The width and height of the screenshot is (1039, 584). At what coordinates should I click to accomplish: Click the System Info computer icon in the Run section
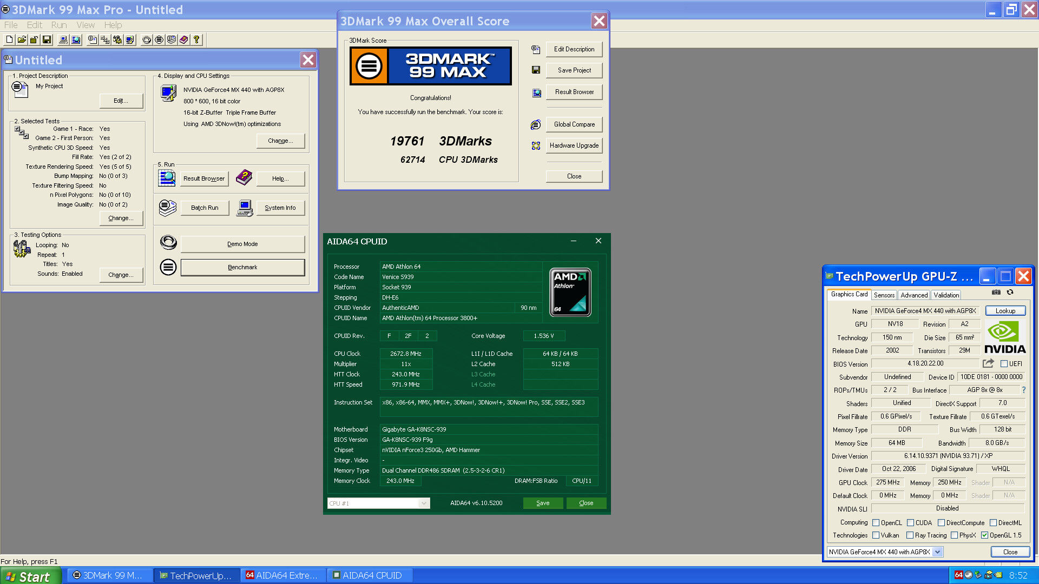[245, 208]
